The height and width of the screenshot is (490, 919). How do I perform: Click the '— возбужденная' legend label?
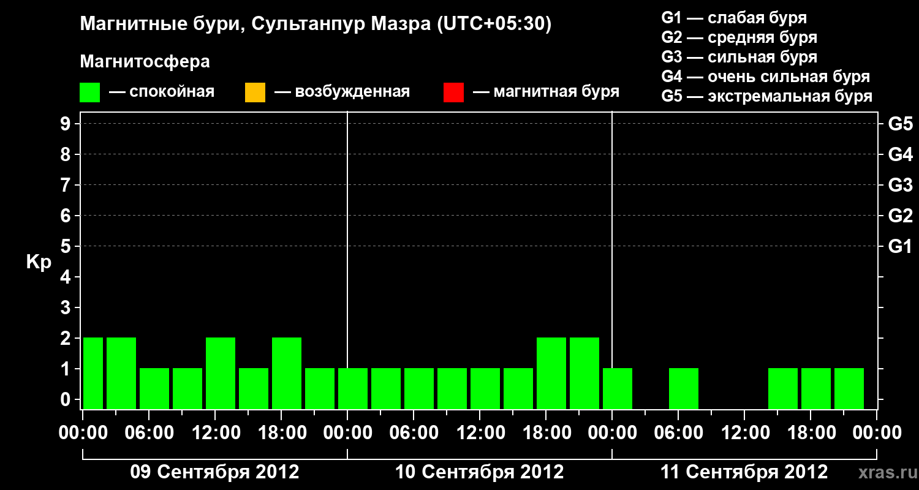pos(342,92)
